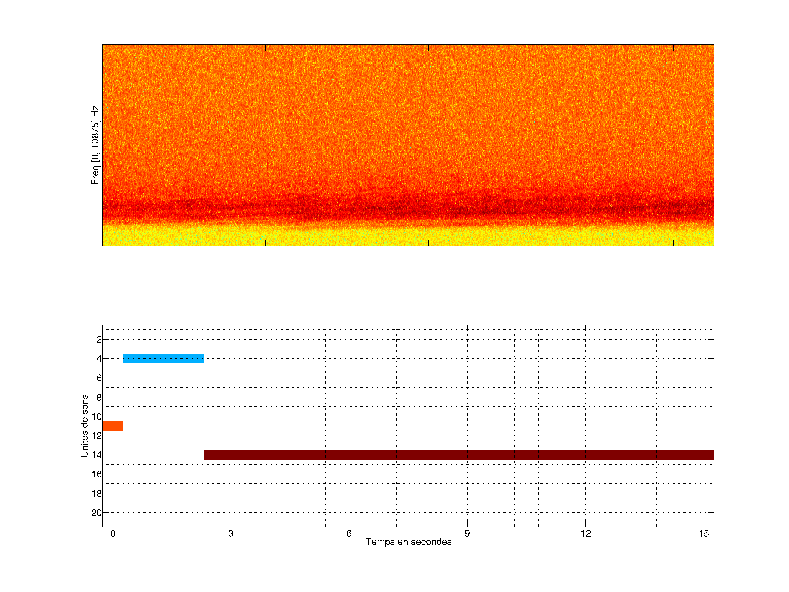This screenshot has height=592, width=789.
Task: Click the x-axis tick label 0
Action: point(113,533)
